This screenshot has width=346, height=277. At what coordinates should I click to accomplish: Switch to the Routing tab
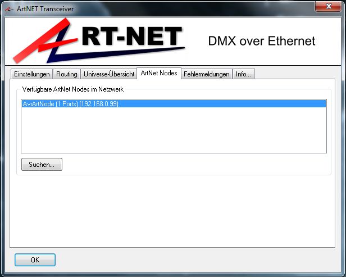pos(67,74)
